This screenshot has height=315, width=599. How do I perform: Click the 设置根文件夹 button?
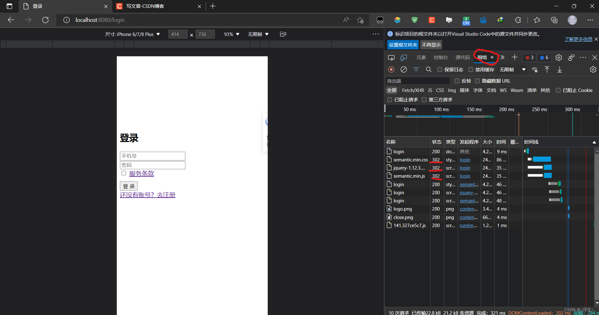(403, 45)
